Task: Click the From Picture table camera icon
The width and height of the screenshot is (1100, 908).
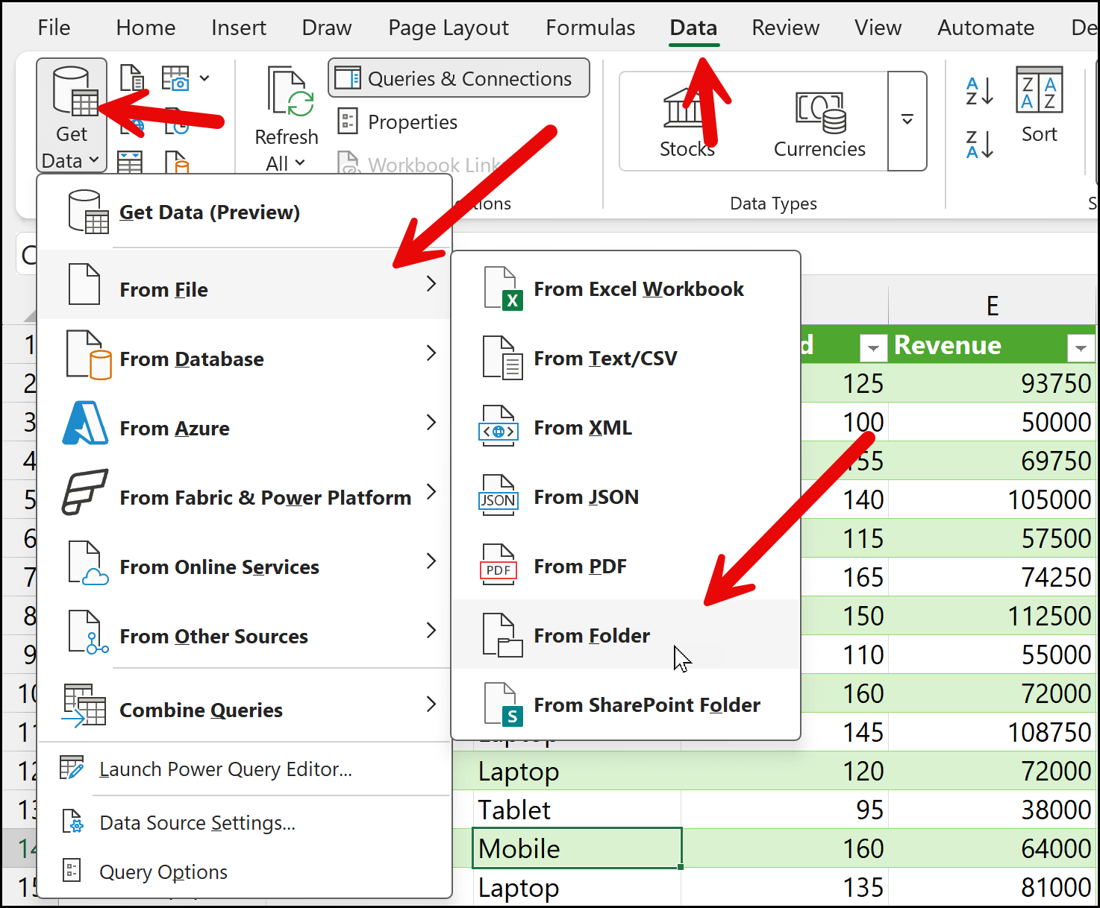Action: (176, 78)
